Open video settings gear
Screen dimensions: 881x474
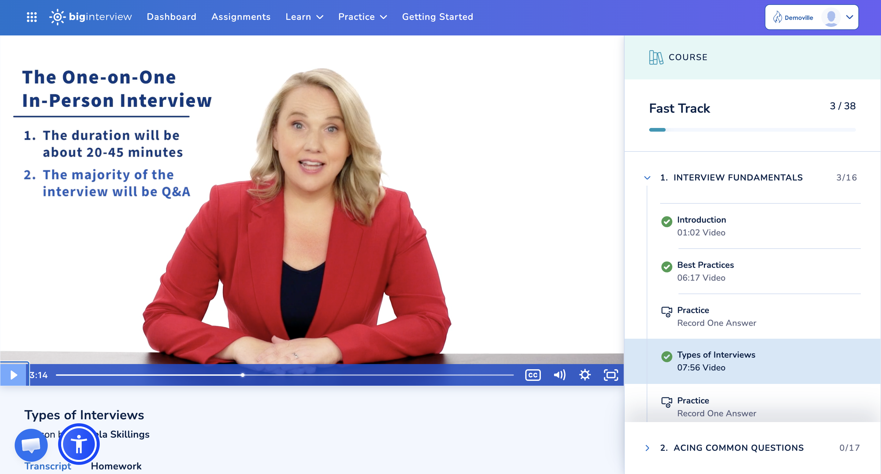click(x=585, y=375)
